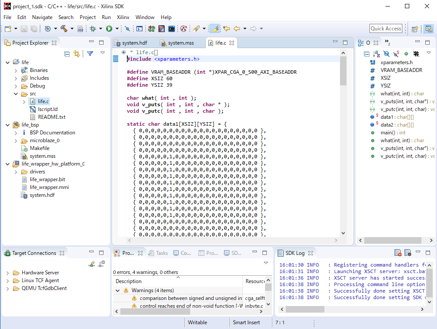Select main() : int in Outline
Screen dimensions: 437x329
point(393,133)
